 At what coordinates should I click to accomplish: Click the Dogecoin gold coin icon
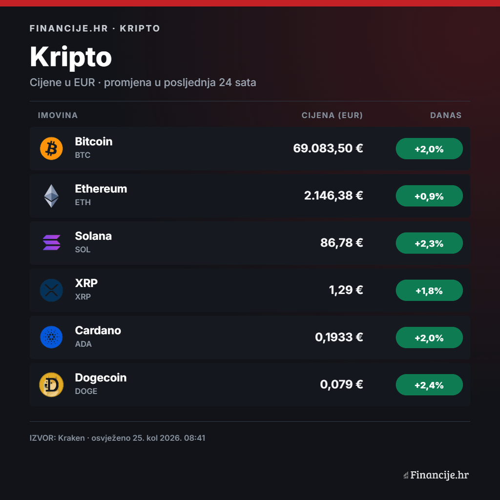point(51,385)
